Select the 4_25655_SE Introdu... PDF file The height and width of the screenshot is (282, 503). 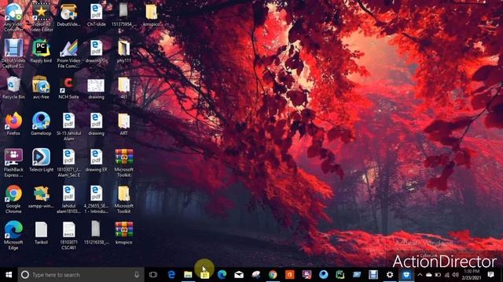click(x=96, y=200)
